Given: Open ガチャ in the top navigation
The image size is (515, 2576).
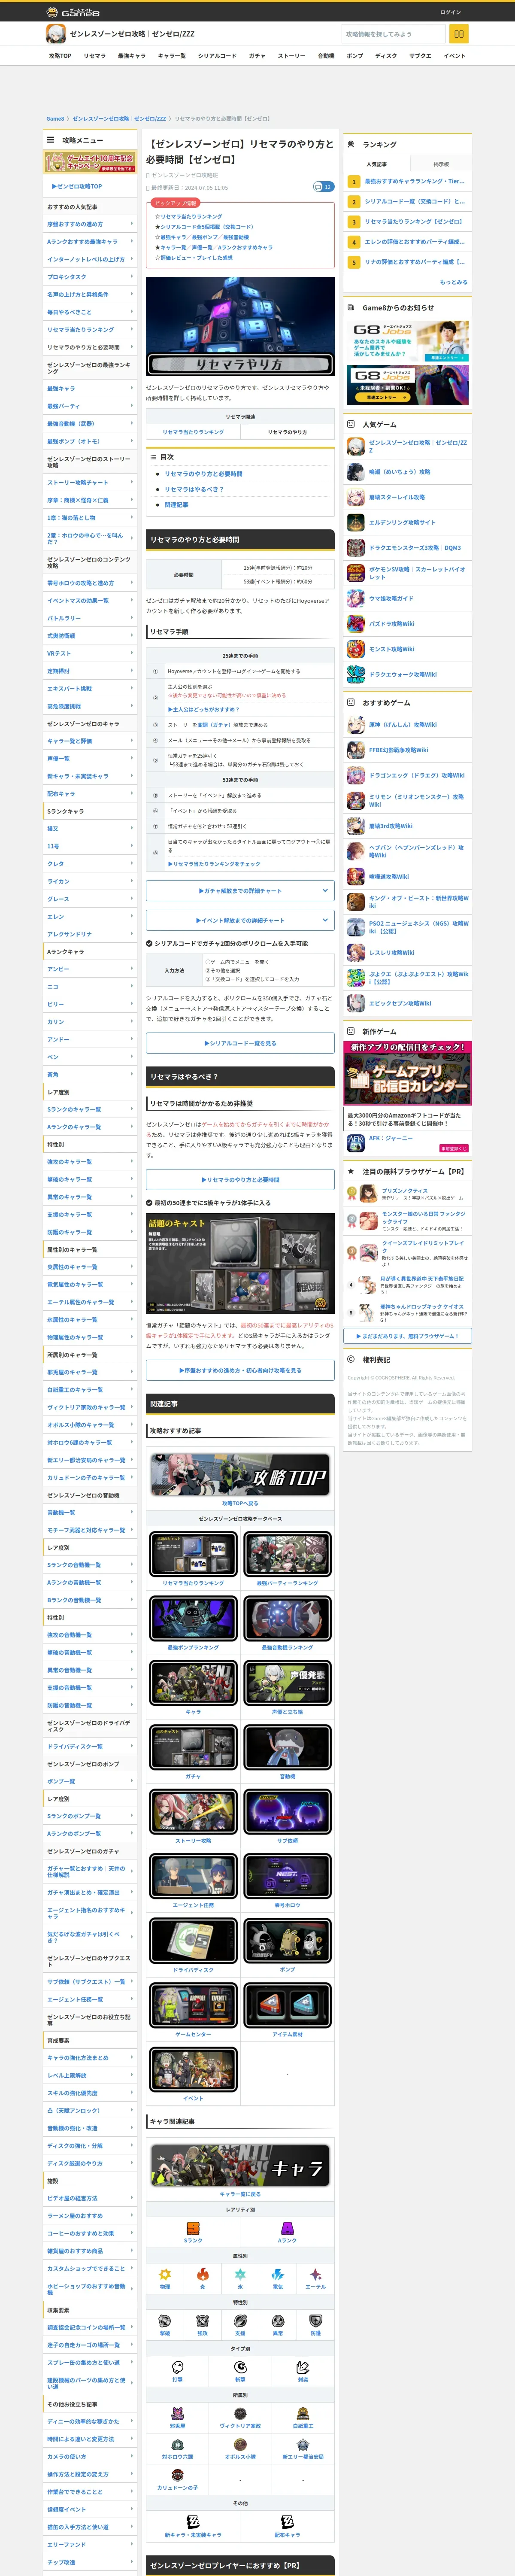Looking at the screenshot, I should point(257,56).
